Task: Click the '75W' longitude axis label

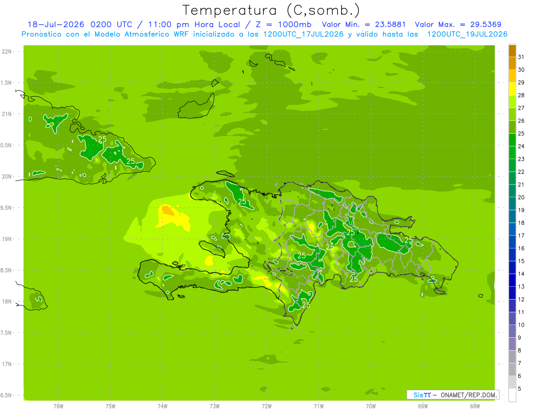Action: [x=111, y=406]
